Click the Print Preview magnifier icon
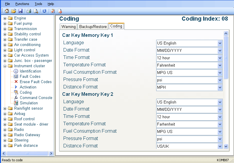This screenshot has height=163, width=234. point(36,11)
